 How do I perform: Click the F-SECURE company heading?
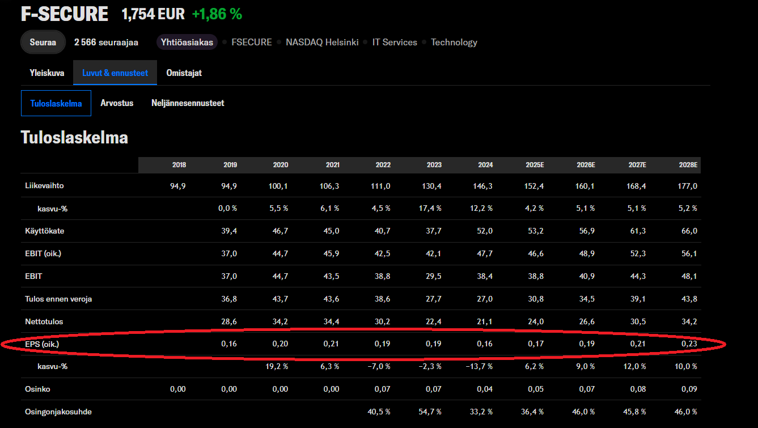point(65,14)
